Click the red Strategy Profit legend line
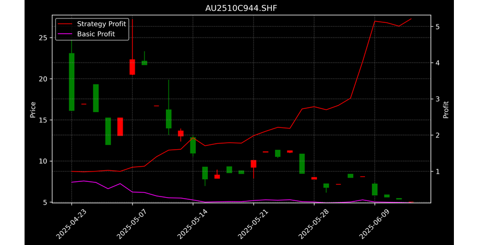Viewport: 479px width, 245px height. pos(65,24)
